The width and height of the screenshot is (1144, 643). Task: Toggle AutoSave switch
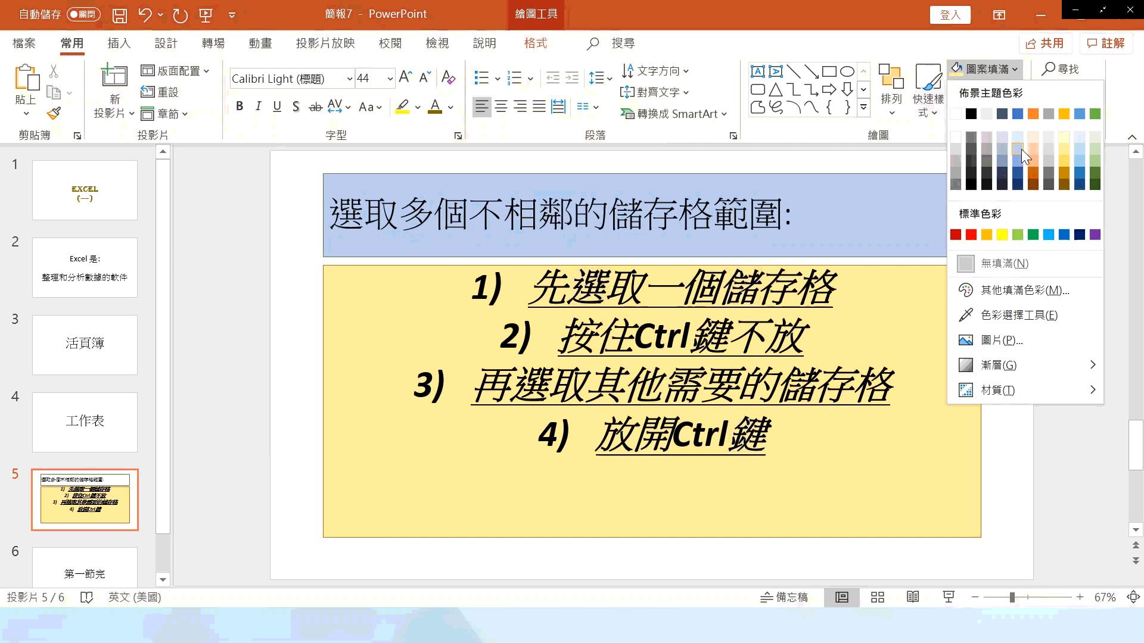83,15
